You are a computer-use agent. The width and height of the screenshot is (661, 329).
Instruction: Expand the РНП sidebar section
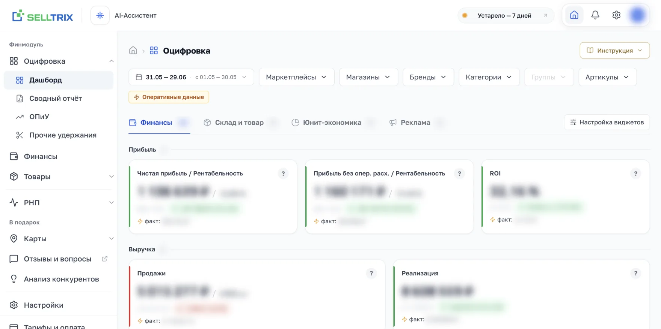[x=111, y=203]
